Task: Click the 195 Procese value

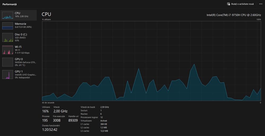Action: [45, 120]
